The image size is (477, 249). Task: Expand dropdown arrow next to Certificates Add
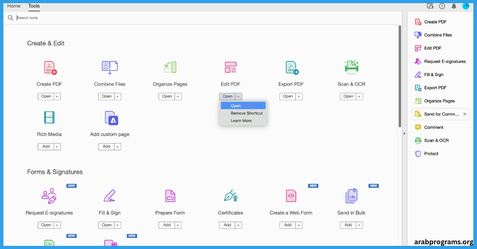[238, 225]
